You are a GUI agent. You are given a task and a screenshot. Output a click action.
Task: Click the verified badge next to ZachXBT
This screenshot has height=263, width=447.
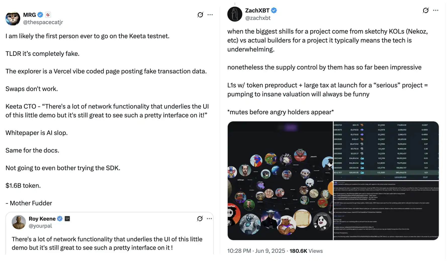274,11
